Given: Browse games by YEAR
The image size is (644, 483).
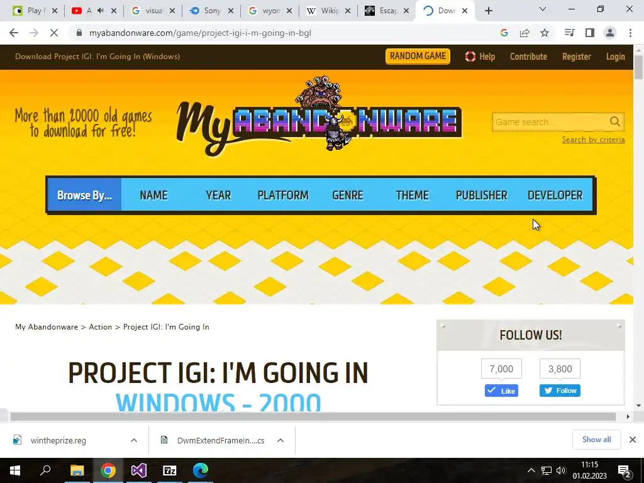Looking at the screenshot, I should click(x=218, y=195).
